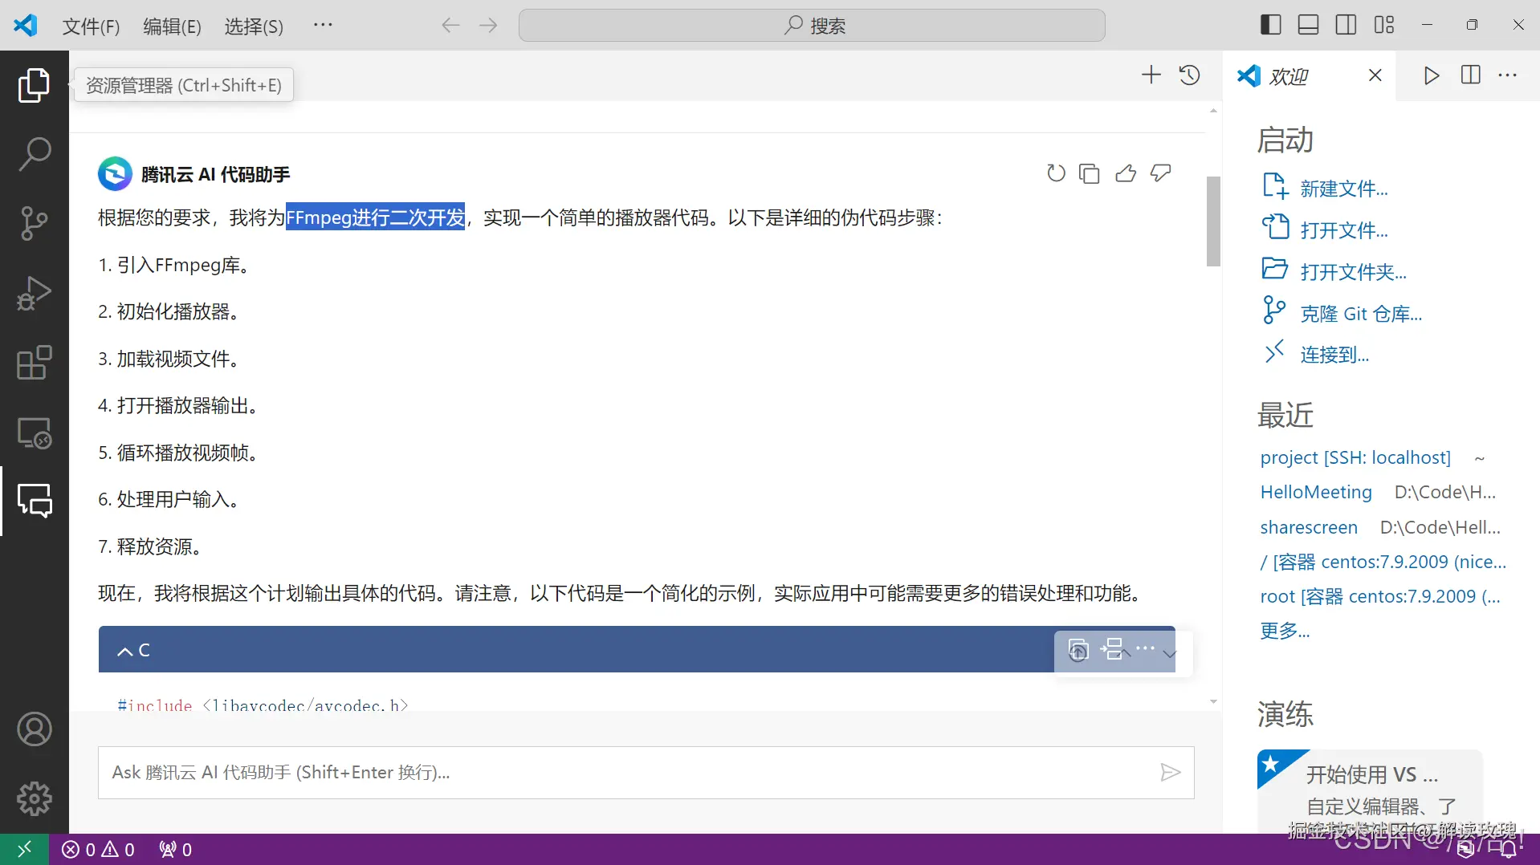Select the Tencent Cloud AI assistant chat icon

pos(34,501)
